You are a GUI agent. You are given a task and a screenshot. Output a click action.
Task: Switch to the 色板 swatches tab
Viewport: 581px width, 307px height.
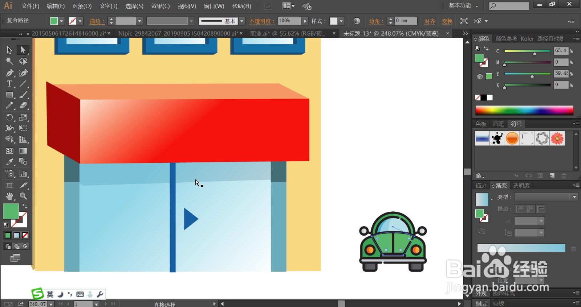coord(481,124)
